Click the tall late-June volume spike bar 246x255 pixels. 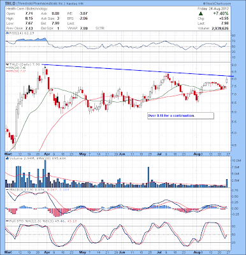[148, 177]
